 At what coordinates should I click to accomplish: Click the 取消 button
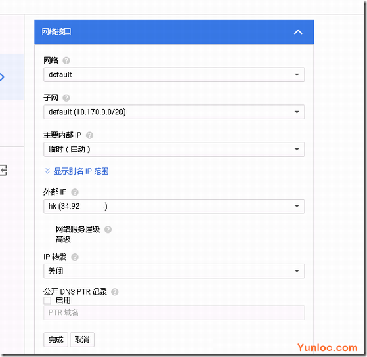click(x=82, y=339)
